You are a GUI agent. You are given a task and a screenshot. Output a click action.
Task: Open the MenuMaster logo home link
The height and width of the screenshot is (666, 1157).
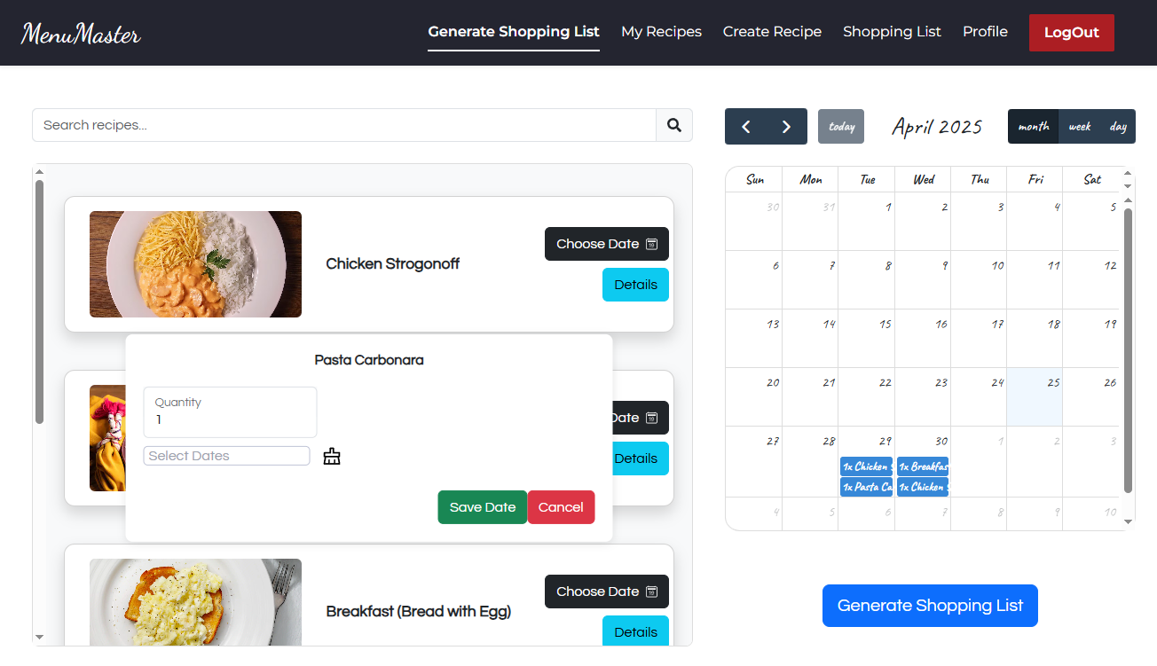[81, 34]
